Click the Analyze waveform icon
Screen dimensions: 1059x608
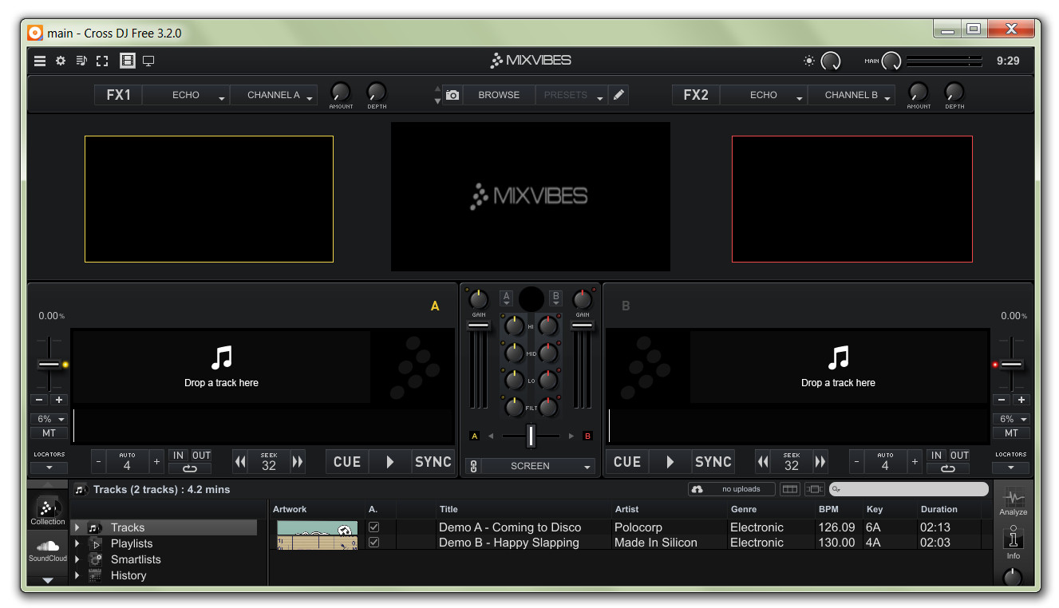pyautogui.click(x=1013, y=501)
